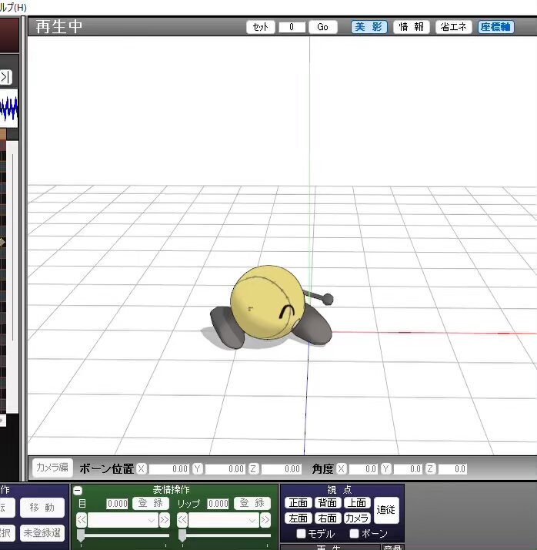Select next リップ morph with the >> arrow
Image resolution: width=537 pixels, height=550 pixels.
click(265, 520)
